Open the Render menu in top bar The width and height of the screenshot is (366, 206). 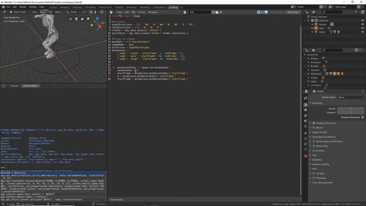[23, 7]
